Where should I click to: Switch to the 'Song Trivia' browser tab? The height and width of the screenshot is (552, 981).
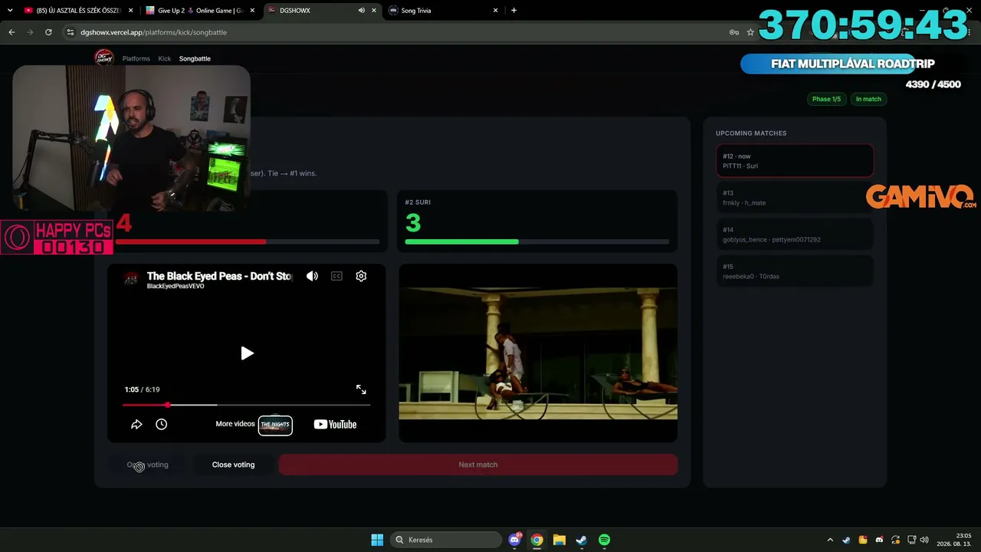[441, 11]
